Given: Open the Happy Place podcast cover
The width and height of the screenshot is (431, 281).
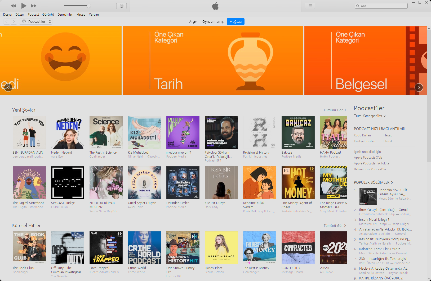Looking at the screenshot, I should click(x=221, y=248).
